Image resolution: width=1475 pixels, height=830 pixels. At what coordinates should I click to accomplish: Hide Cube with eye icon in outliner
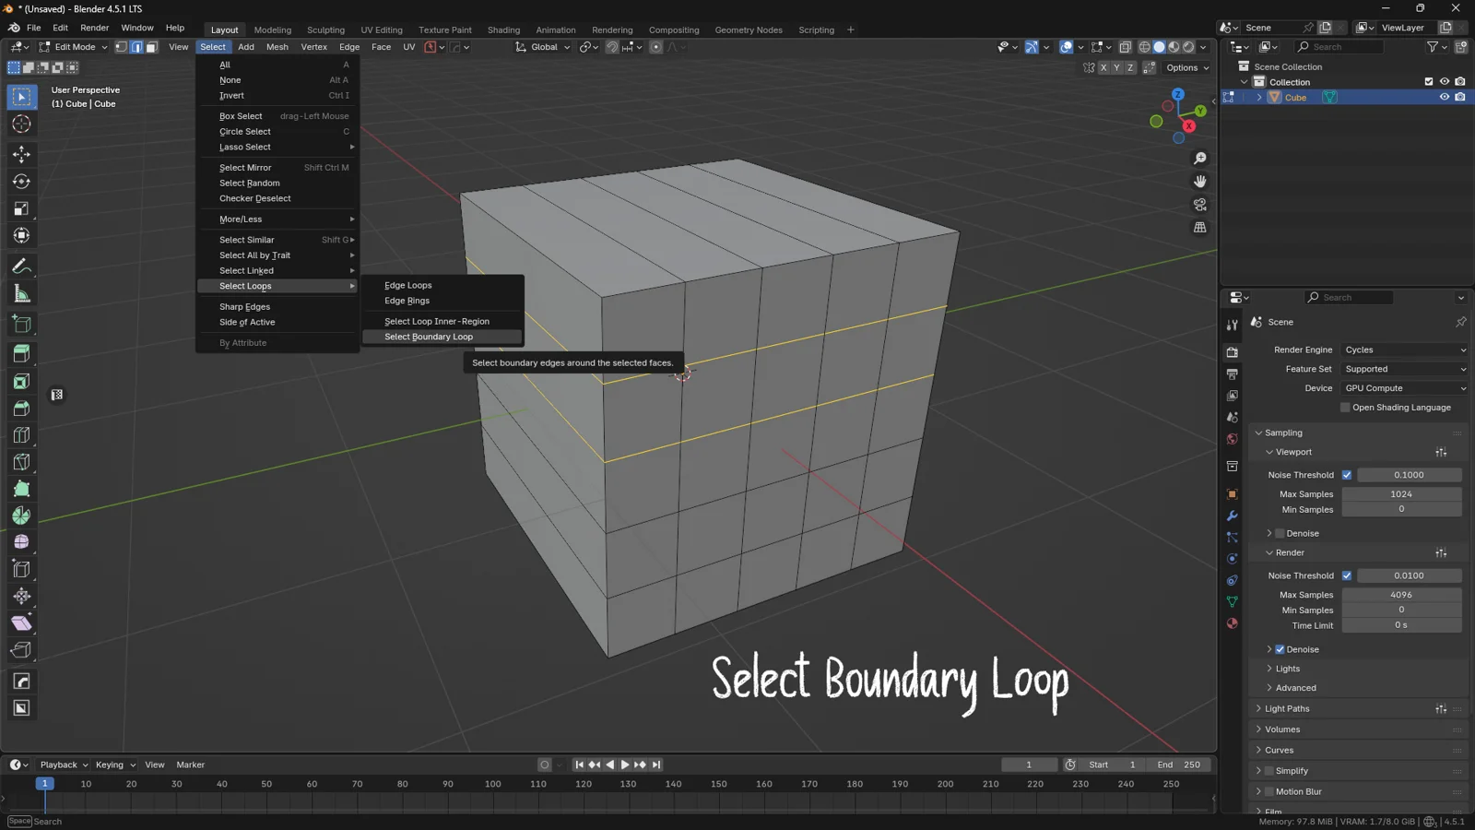[x=1445, y=97]
